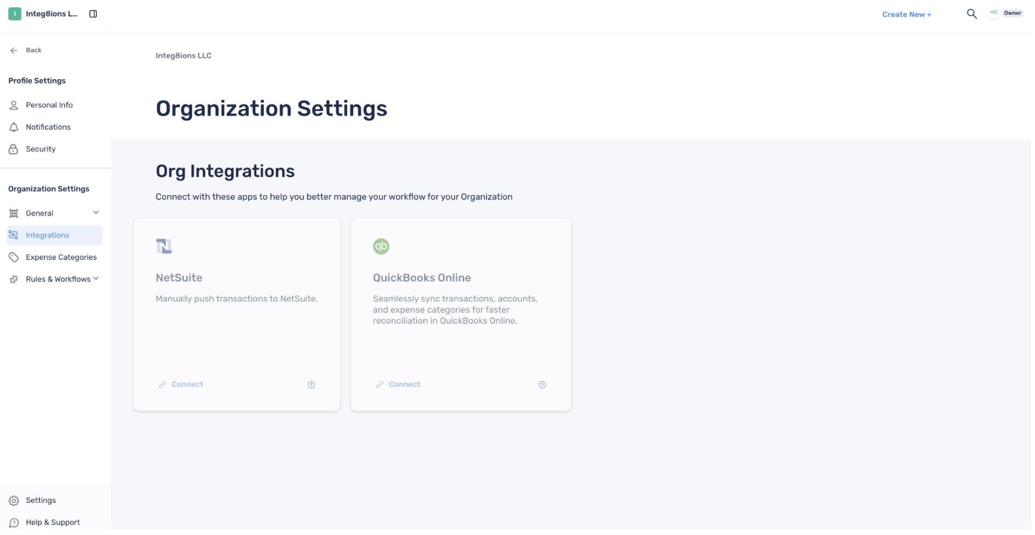Click the QuickBooks card info icon

click(542, 385)
